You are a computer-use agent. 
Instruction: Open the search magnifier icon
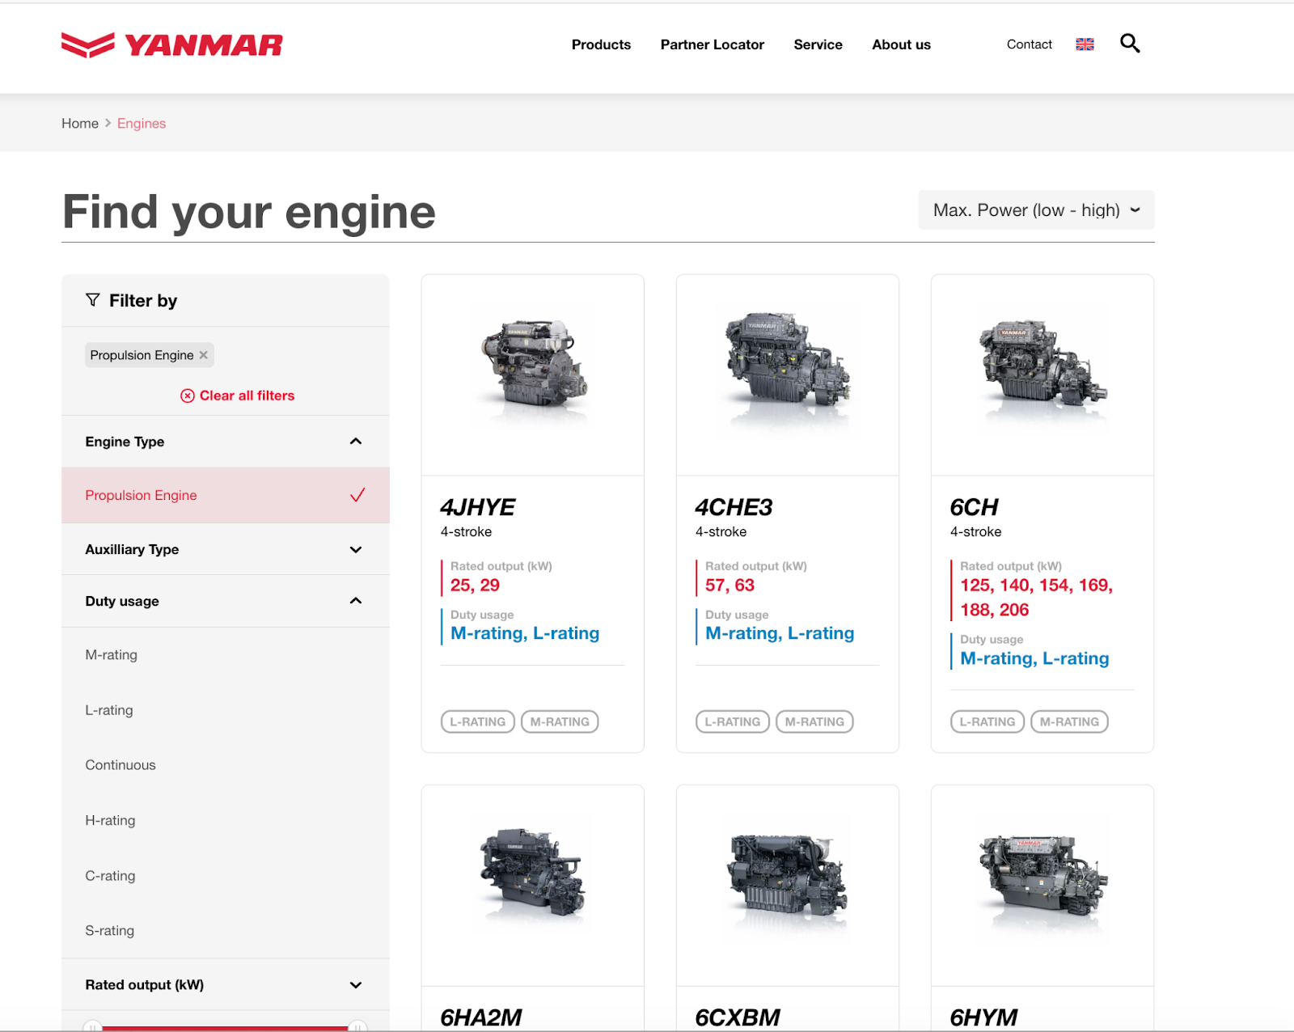(1130, 44)
